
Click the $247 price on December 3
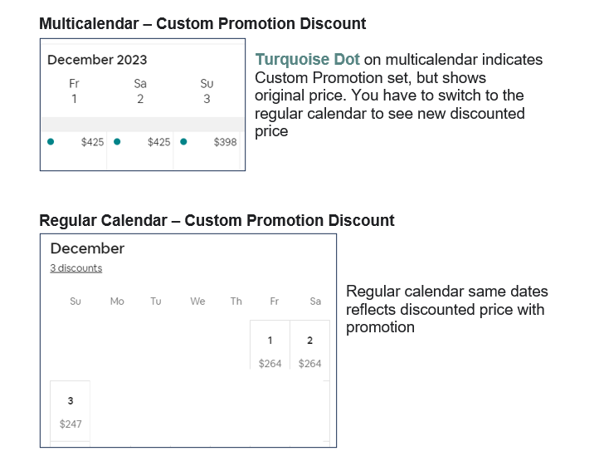click(71, 424)
